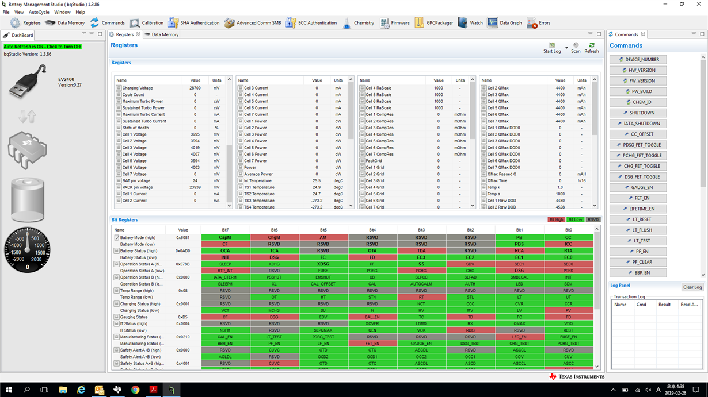Click the Bit High color legend
Screen dimensions: 708x397
click(557, 219)
